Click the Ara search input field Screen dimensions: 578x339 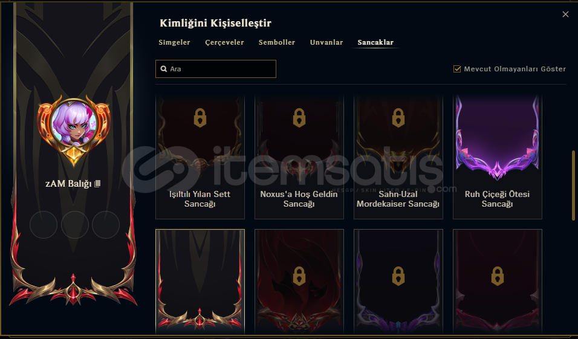tap(216, 69)
